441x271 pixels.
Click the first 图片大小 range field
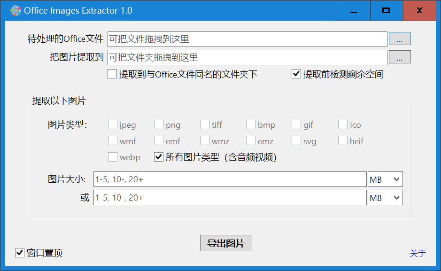click(230, 179)
